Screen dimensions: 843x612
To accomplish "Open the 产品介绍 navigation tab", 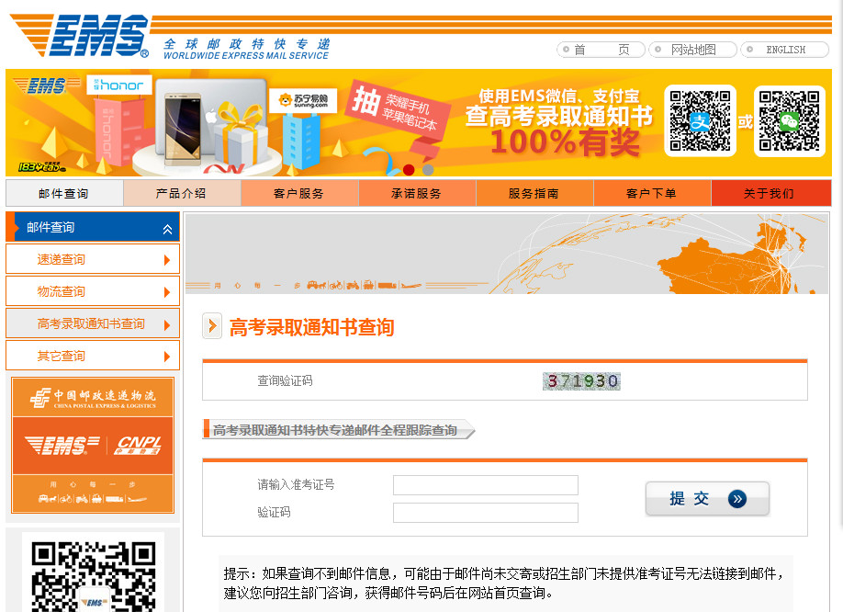I will [182, 193].
